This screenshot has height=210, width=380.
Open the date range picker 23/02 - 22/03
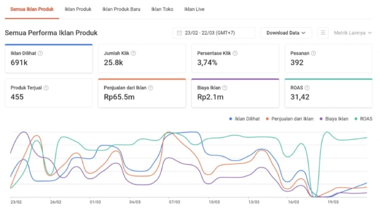click(214, 33)
